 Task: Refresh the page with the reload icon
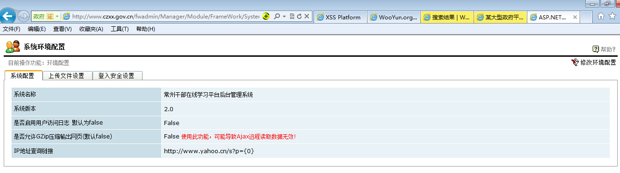[299, 16]
